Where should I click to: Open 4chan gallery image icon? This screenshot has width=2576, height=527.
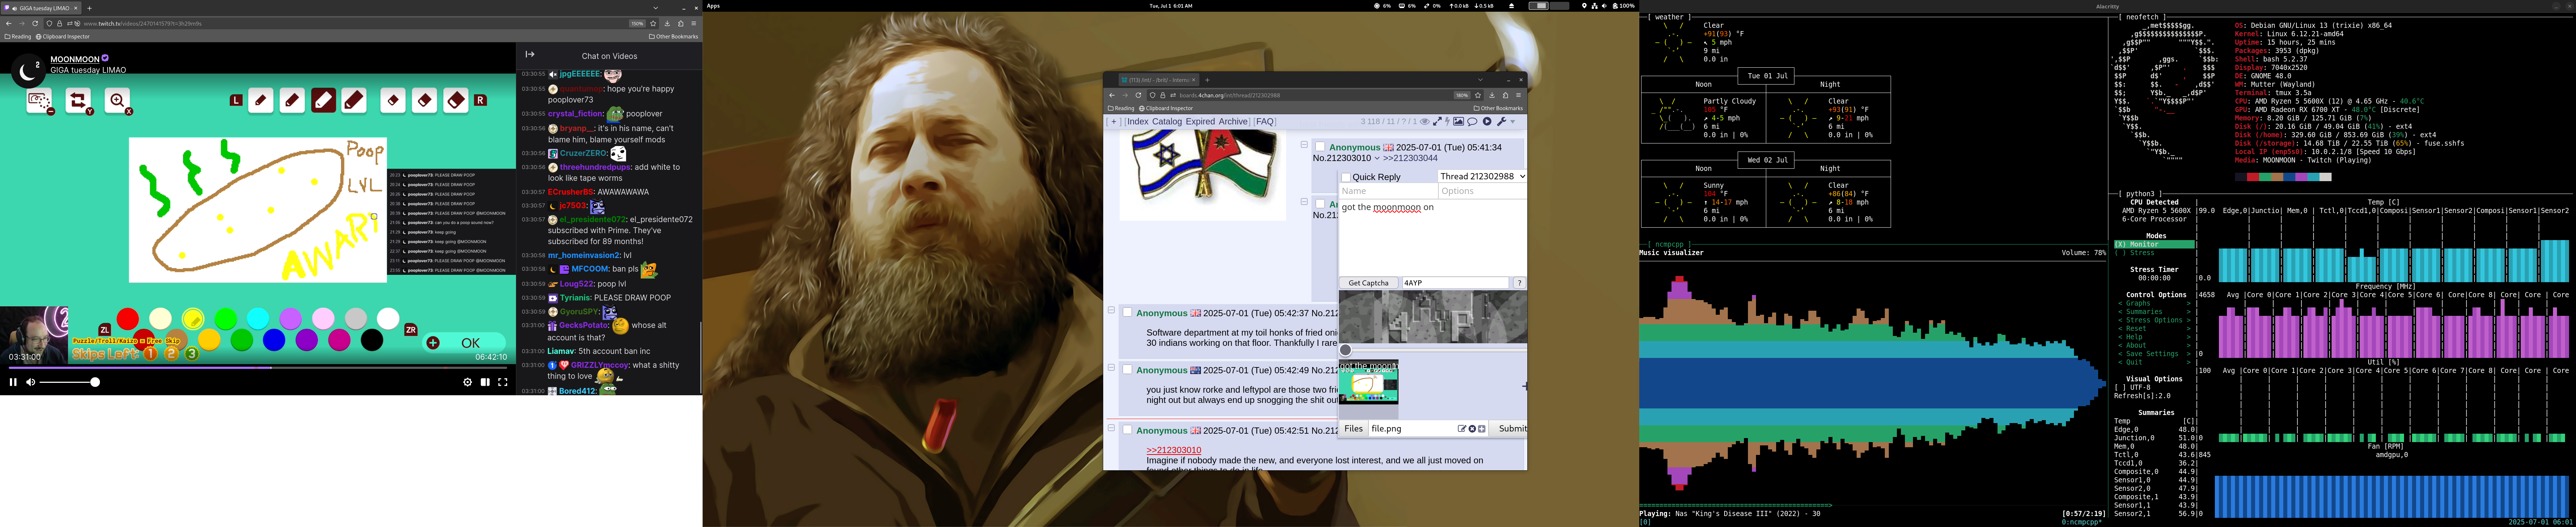click(1459, 122)
